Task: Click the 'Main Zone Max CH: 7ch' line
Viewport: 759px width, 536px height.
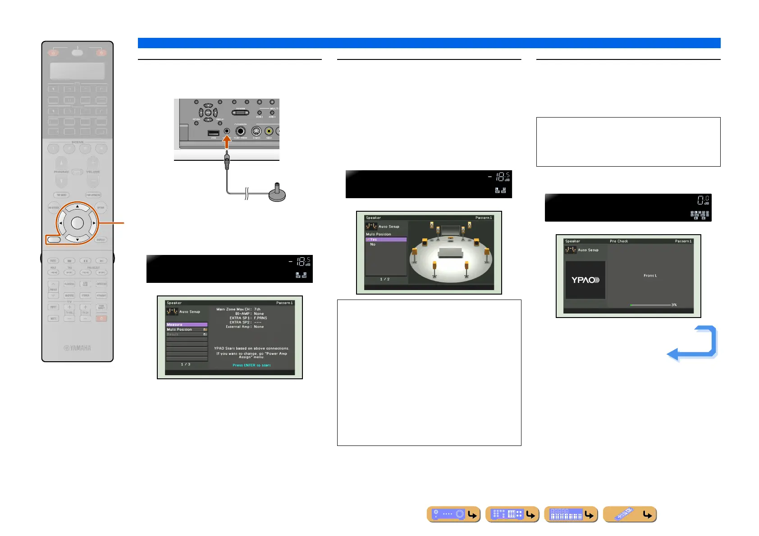Action: (x=238, y=309)
